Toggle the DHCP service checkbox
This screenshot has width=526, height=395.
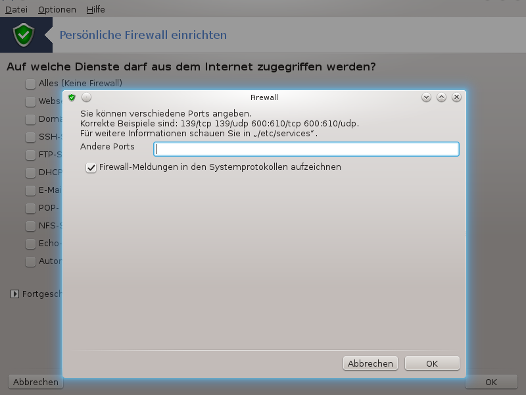(30, 172)
